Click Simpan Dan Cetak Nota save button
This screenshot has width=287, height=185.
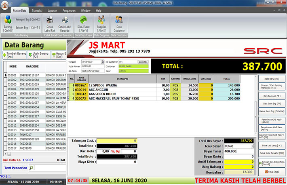coord(272,163)
